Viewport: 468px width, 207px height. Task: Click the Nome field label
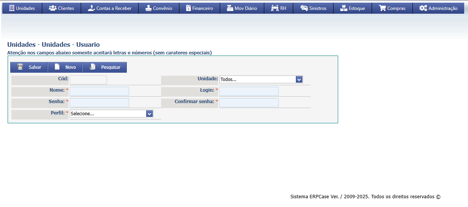pyautogui.click(x=57, y=90)
